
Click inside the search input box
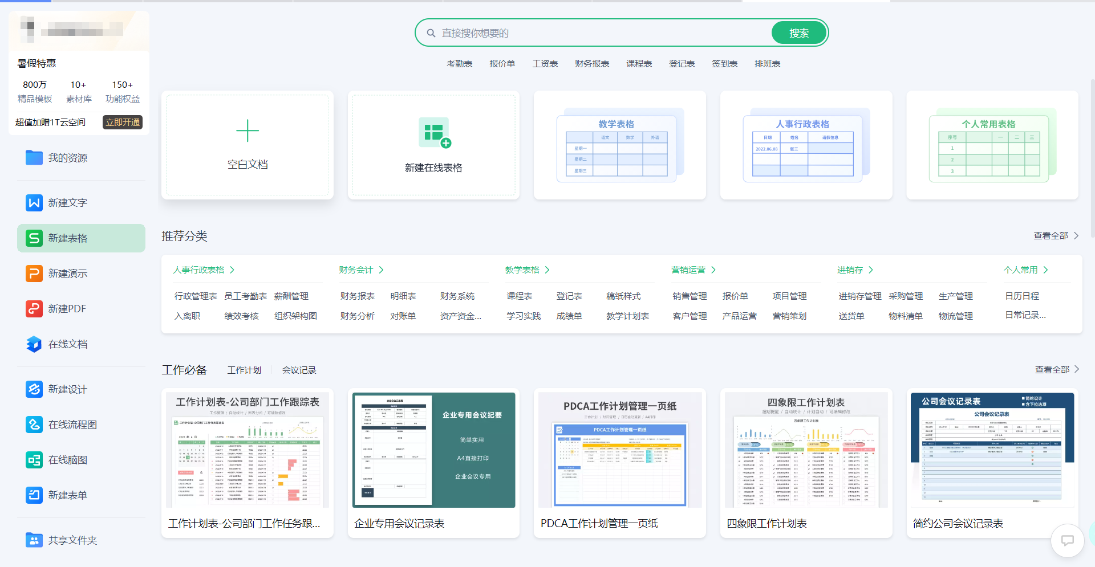570,32
